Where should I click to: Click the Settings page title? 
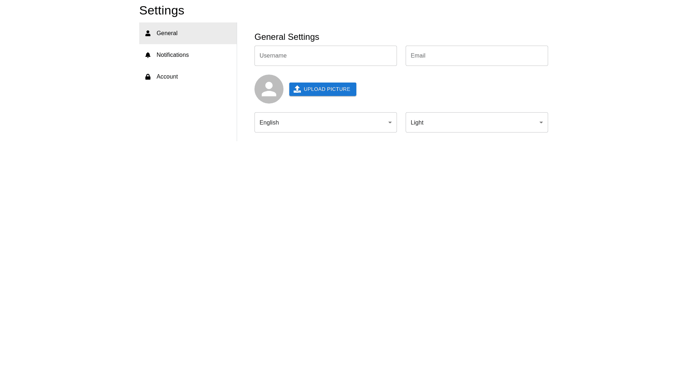click(x=162, y=10)
